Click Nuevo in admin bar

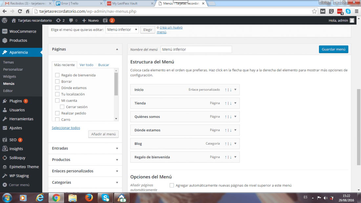(x=91, y=20)
